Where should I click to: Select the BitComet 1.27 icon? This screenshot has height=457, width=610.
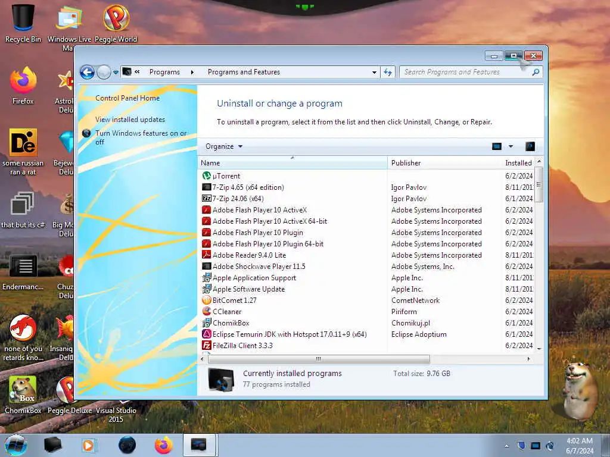[x=207, y=300]
